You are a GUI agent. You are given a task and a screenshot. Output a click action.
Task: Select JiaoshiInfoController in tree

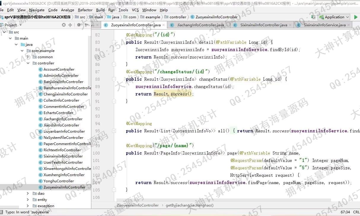61,125
